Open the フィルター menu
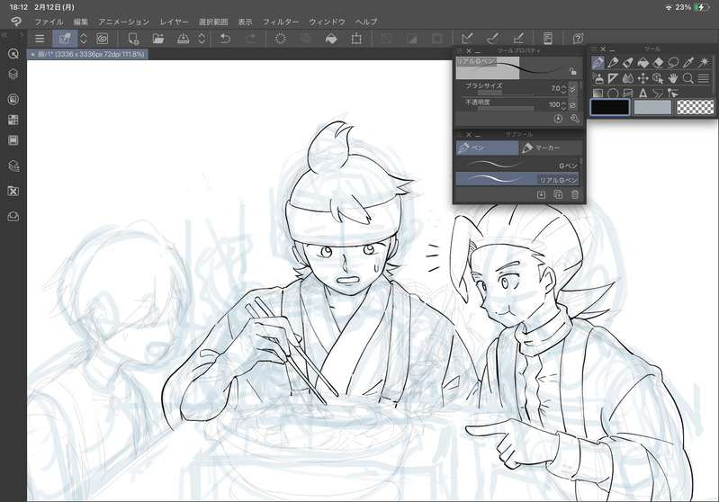The height and width of the screenshot is (502, 719). [x=281, y=22]
